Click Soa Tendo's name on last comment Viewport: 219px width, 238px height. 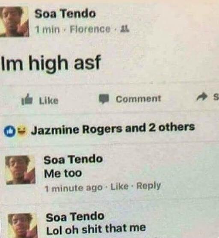[75, 217]
